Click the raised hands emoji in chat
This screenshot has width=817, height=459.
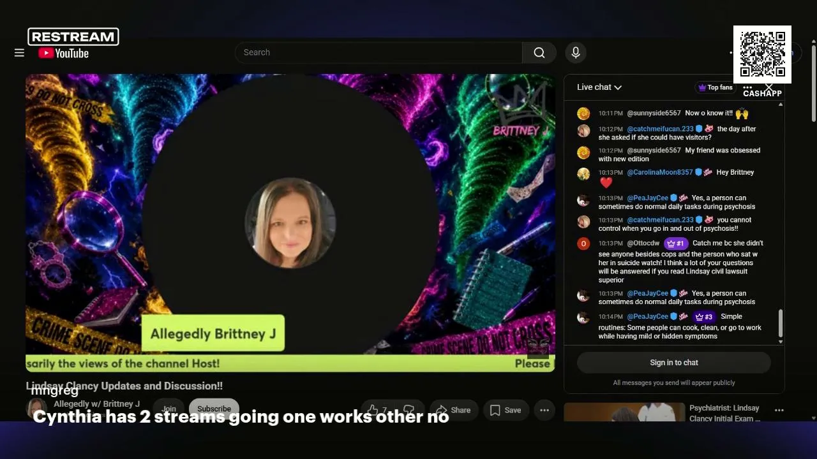742,113
